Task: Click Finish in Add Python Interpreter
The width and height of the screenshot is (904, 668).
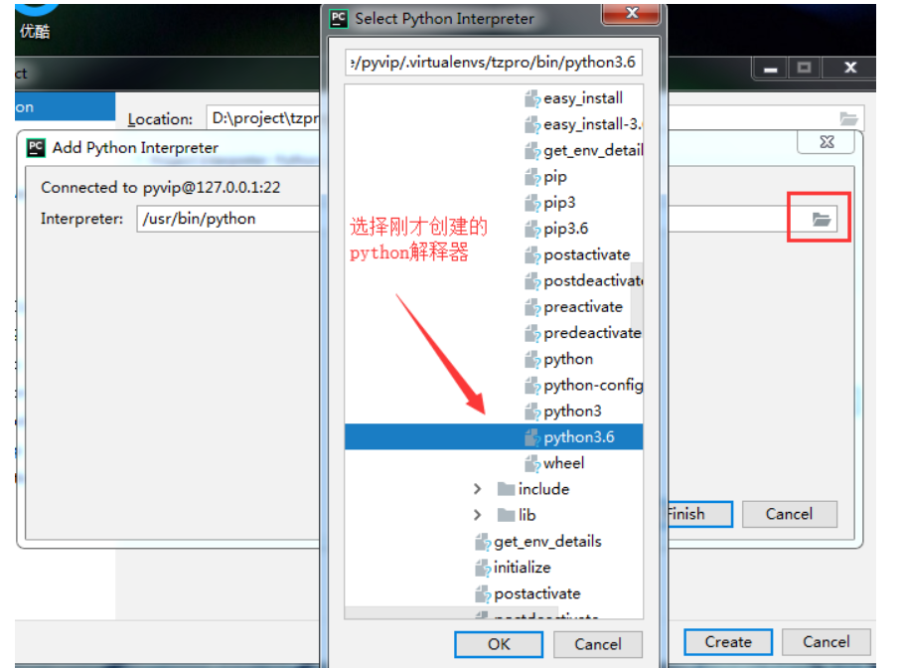Action: [x=700, y=514]
